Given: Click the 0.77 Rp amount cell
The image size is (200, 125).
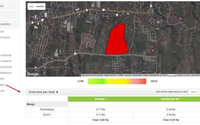Looking at the screenshot, I should click(101, 109).
